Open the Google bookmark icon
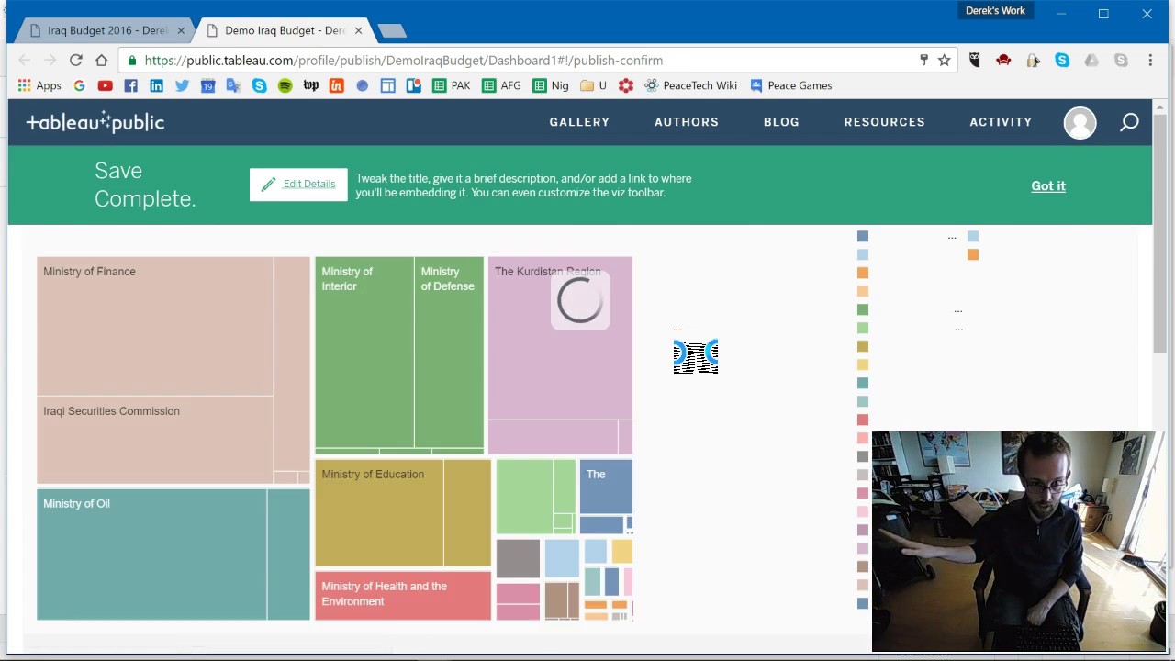 point(79,85)
